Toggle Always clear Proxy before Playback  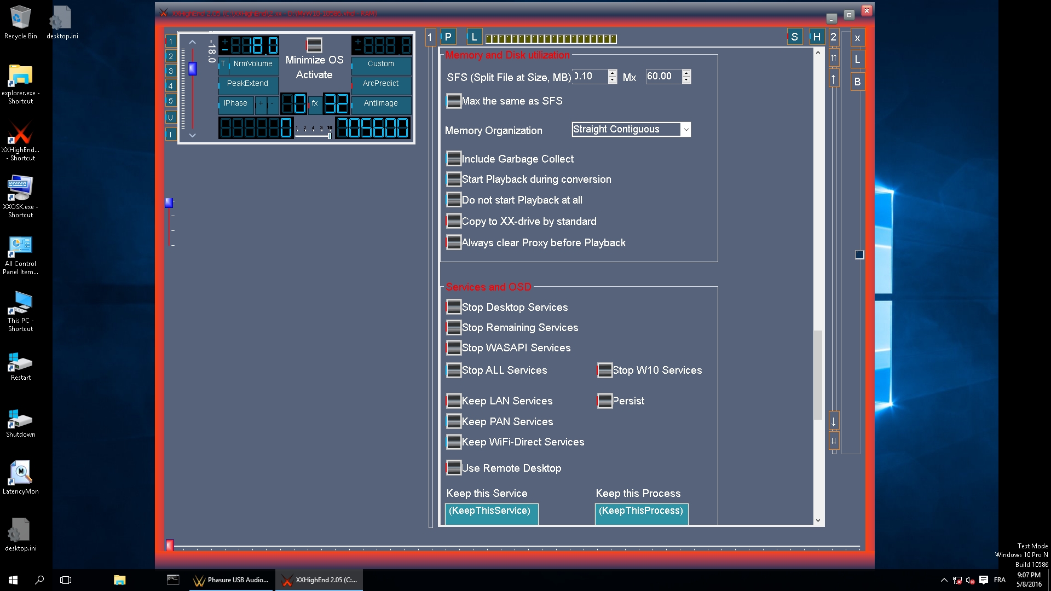(x=454, y=242)
